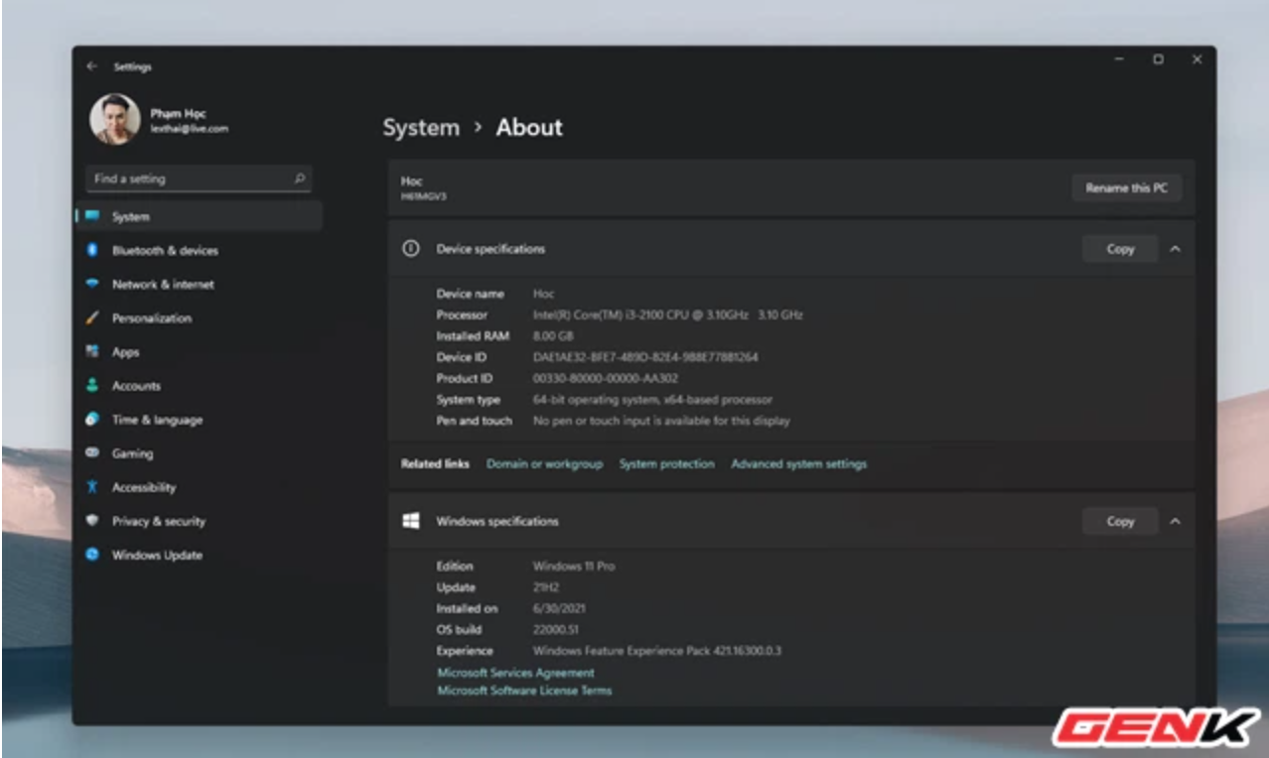Click the Find a setting search box
Viewport: 1269px width, 758px height.
pos(199,179)
